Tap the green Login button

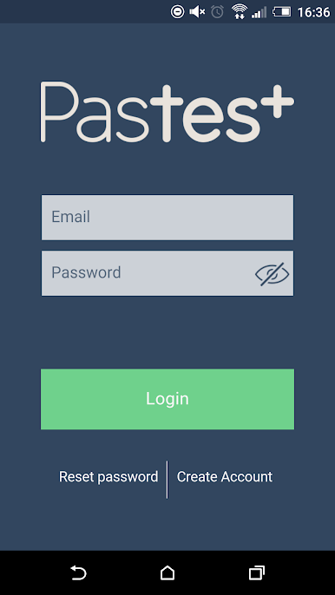click(167, 399)
